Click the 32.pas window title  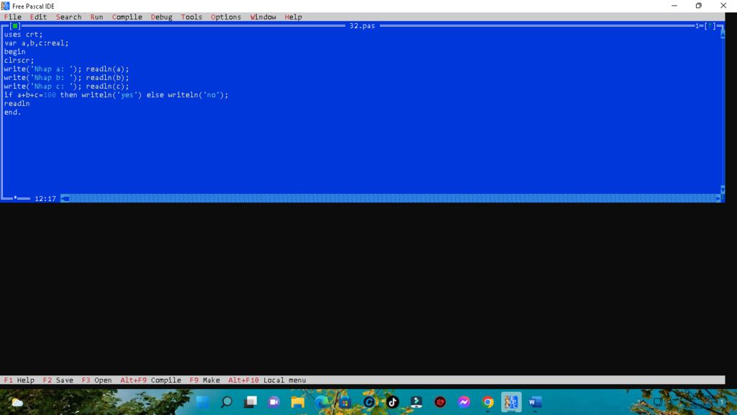pyautogui.click(x=362, y=26)
